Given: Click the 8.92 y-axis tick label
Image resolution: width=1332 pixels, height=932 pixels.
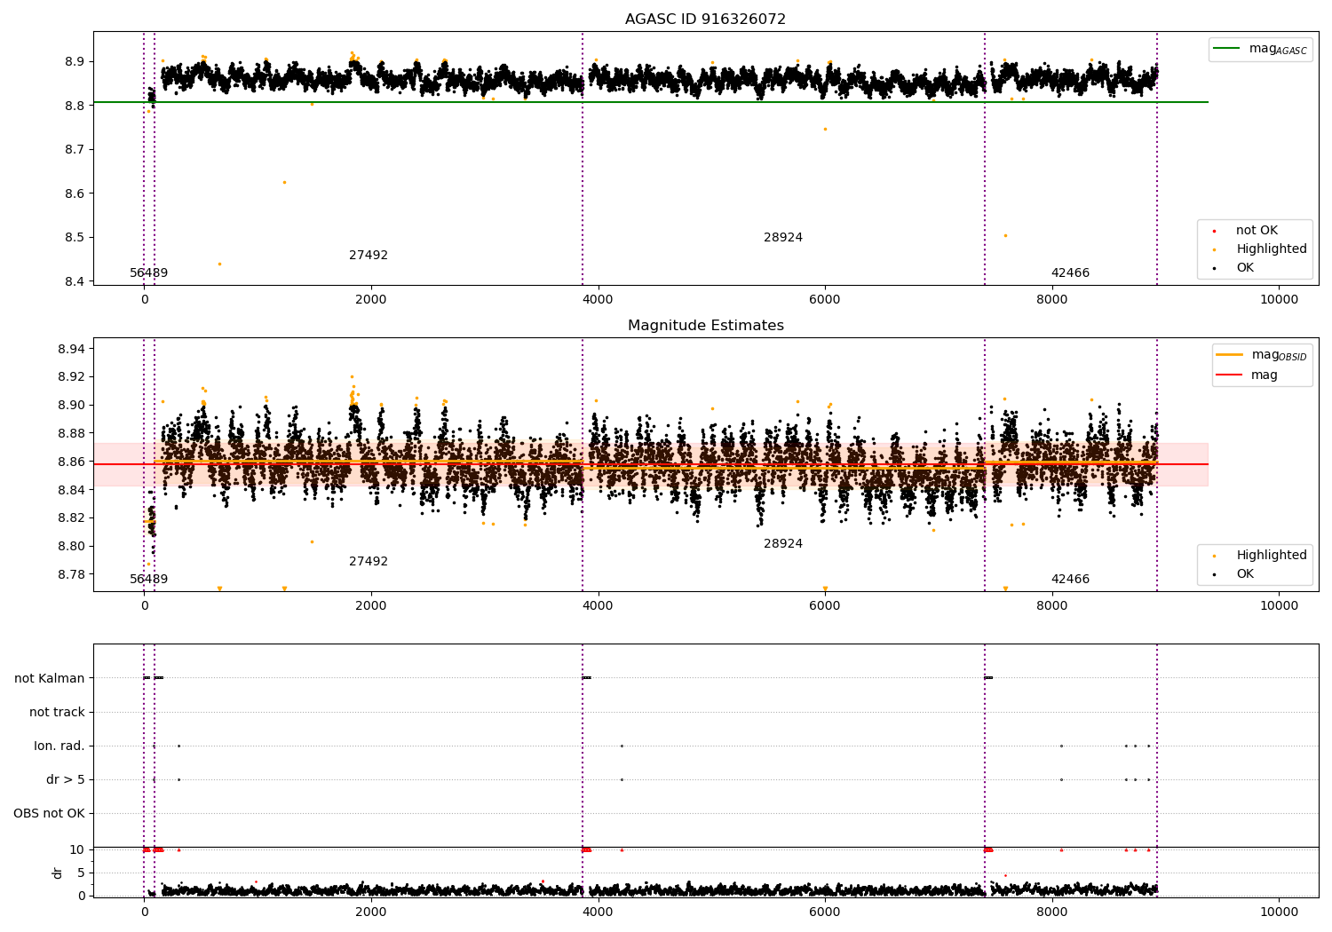Looking at the screenshot, I should (71, 376).
